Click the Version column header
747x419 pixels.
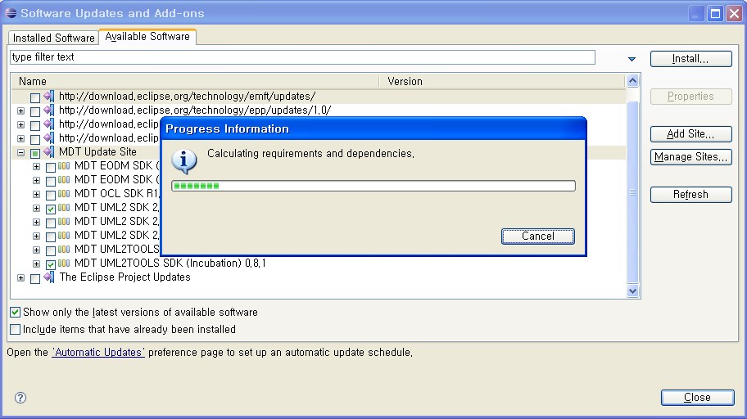tap(502, 81)
